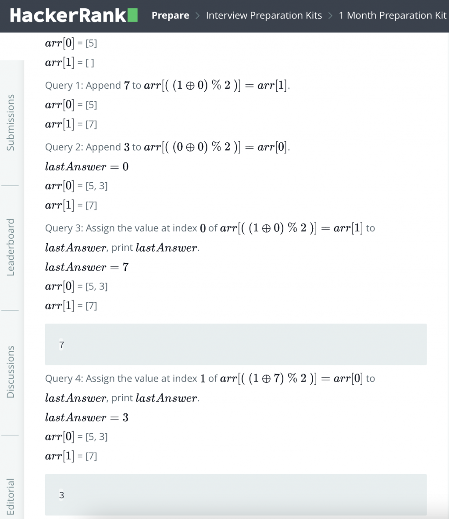Switch to the Submissions tab

(x=11, y=123)
